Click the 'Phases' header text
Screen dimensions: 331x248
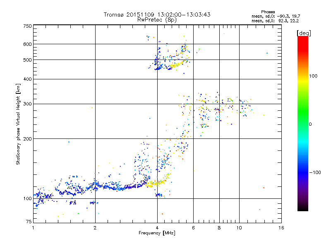tap(268, 12)
